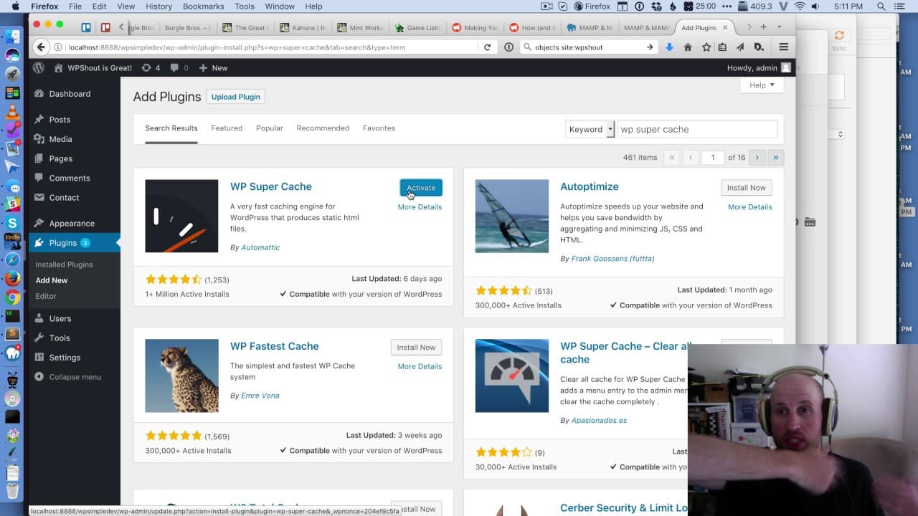
Task: Collapse the WordPress admin menu
Action: click(67, 377)
